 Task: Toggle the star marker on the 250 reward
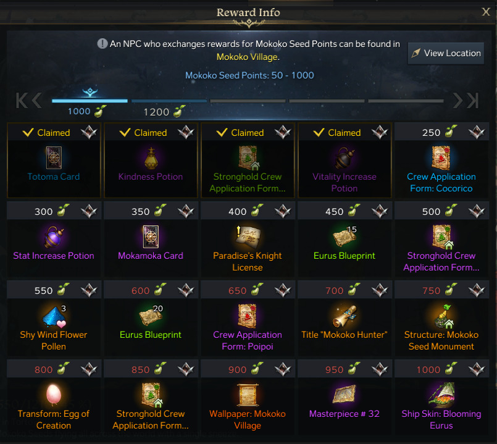(x=477, y=132)
